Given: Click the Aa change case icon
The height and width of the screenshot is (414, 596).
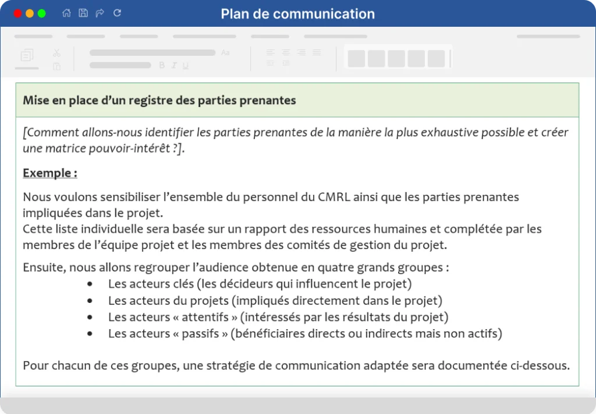Looking at the screenshot, I should click(225, 52).
